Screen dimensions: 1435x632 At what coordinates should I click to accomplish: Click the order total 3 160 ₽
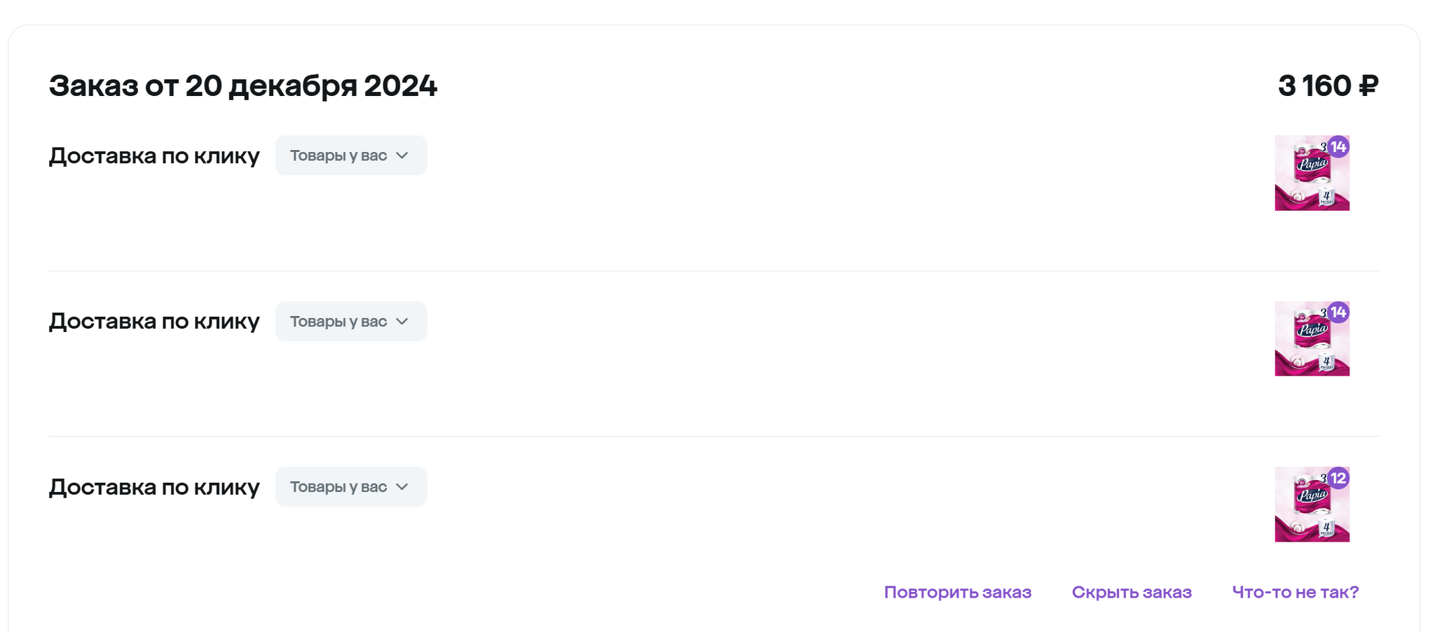(1328, 86)
